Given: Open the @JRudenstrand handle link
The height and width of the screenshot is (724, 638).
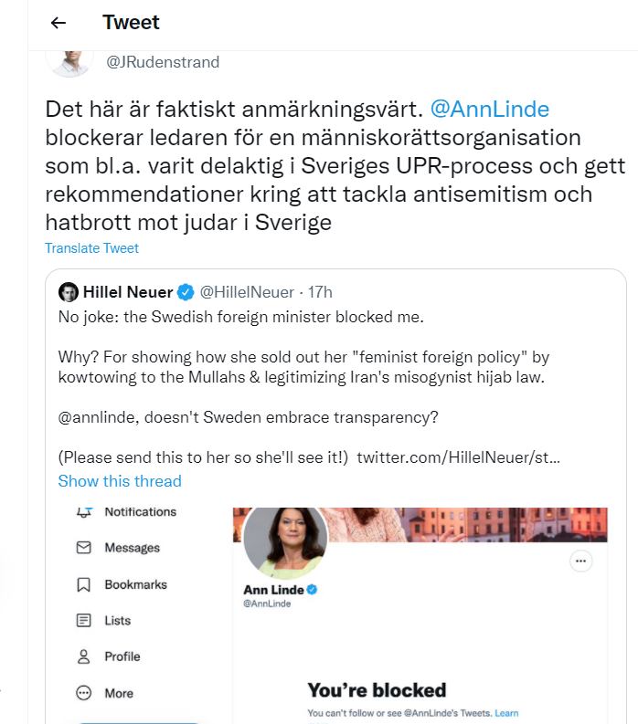Looking at the screenshot, I should 163,62.
